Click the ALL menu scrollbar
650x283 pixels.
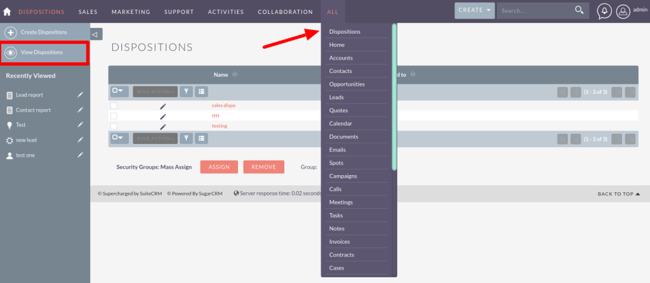tap(394, 95)
